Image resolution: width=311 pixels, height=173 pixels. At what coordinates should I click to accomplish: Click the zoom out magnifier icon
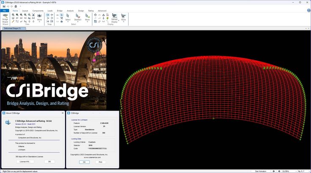click(x=29, y=15)
